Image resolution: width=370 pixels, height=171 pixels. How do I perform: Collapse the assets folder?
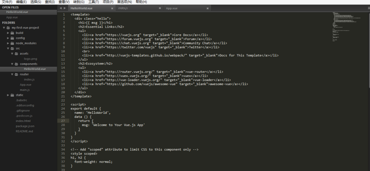point(12,54)
